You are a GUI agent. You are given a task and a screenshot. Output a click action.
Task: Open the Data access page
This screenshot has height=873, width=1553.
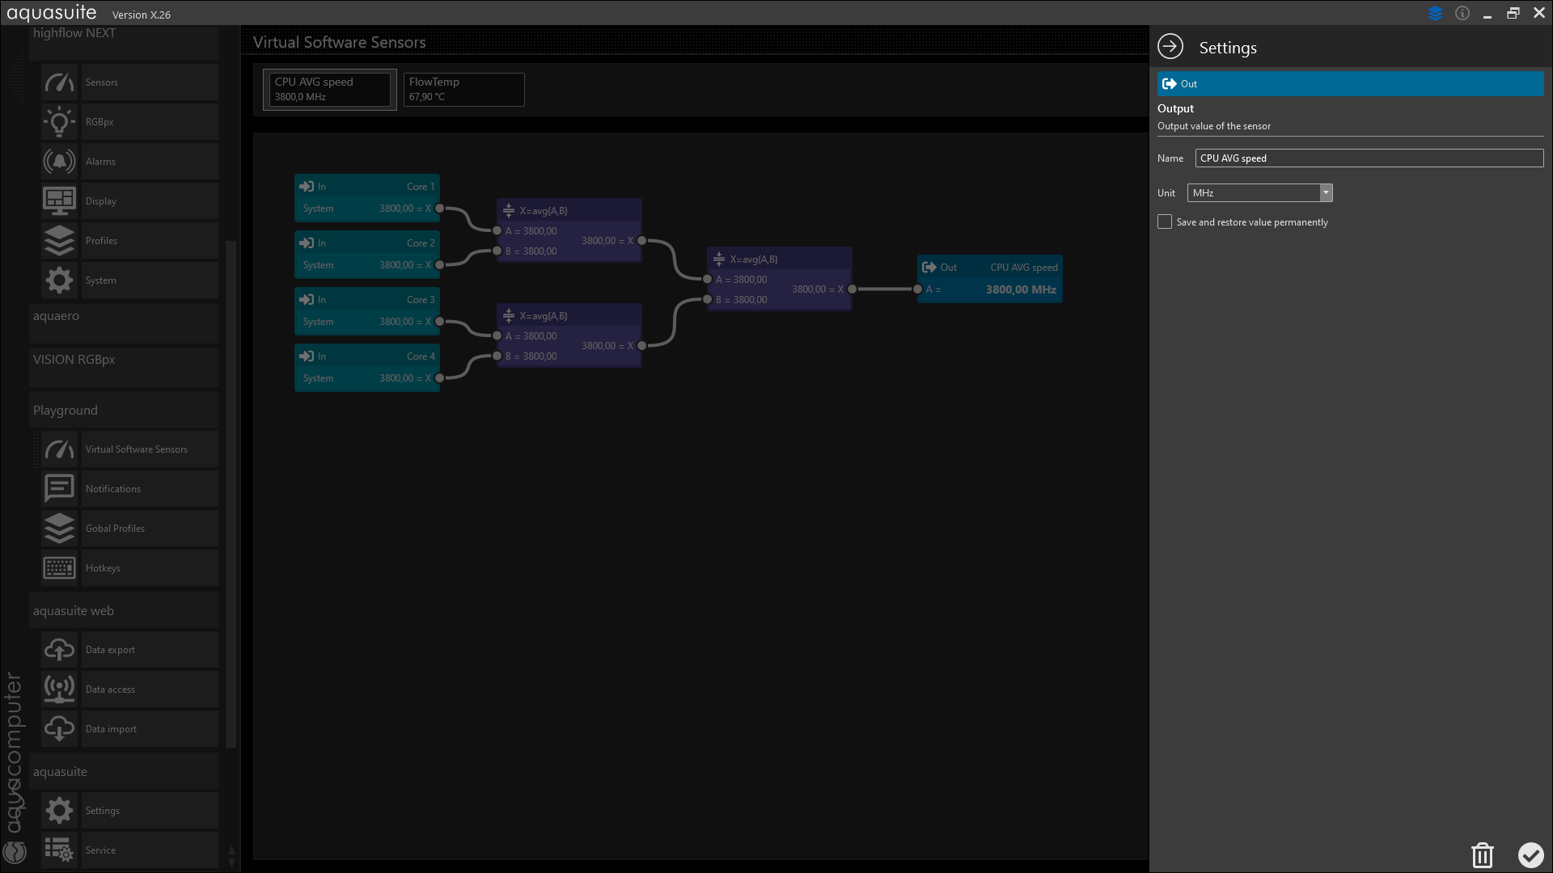tap(150, 690)
